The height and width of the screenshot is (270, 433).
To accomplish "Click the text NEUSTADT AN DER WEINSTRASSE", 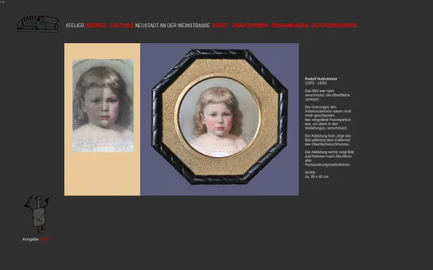I will (x=172, y=25).
